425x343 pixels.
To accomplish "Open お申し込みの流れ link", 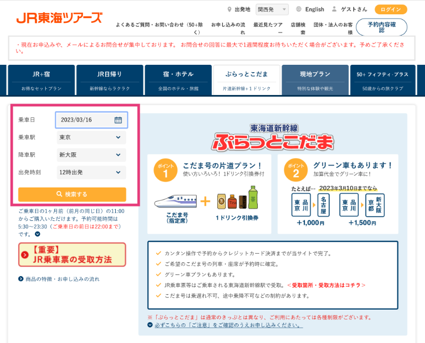I will click(228, 28).
